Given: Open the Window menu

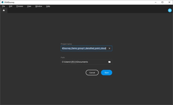Looking at the screenshot, I should 39,6.
